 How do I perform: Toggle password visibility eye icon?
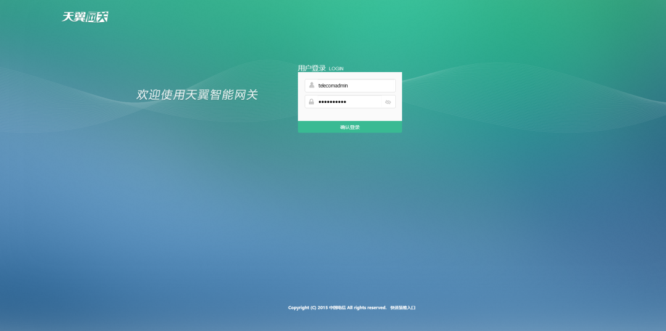tap(388, 102)
